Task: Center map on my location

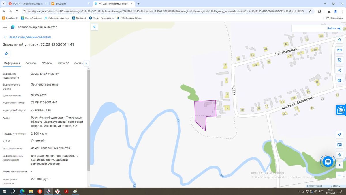Action: [339, 135]
